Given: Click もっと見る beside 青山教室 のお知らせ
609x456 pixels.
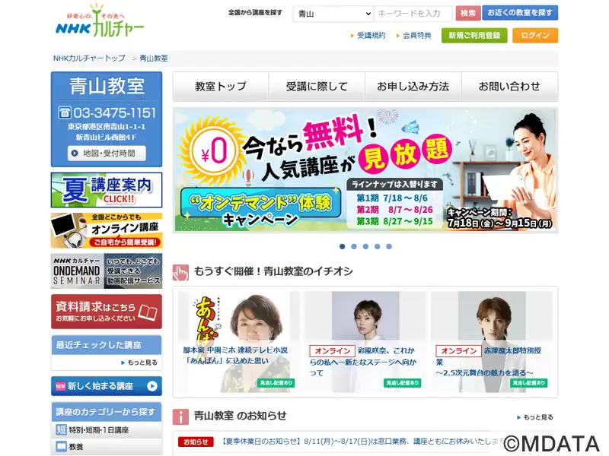Looking at the screenshot, I should coord(535,417).
